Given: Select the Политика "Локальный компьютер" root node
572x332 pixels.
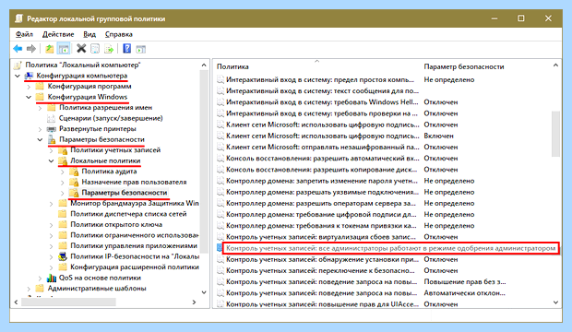Looking at the screenshot, I should [x=83, y=65].
